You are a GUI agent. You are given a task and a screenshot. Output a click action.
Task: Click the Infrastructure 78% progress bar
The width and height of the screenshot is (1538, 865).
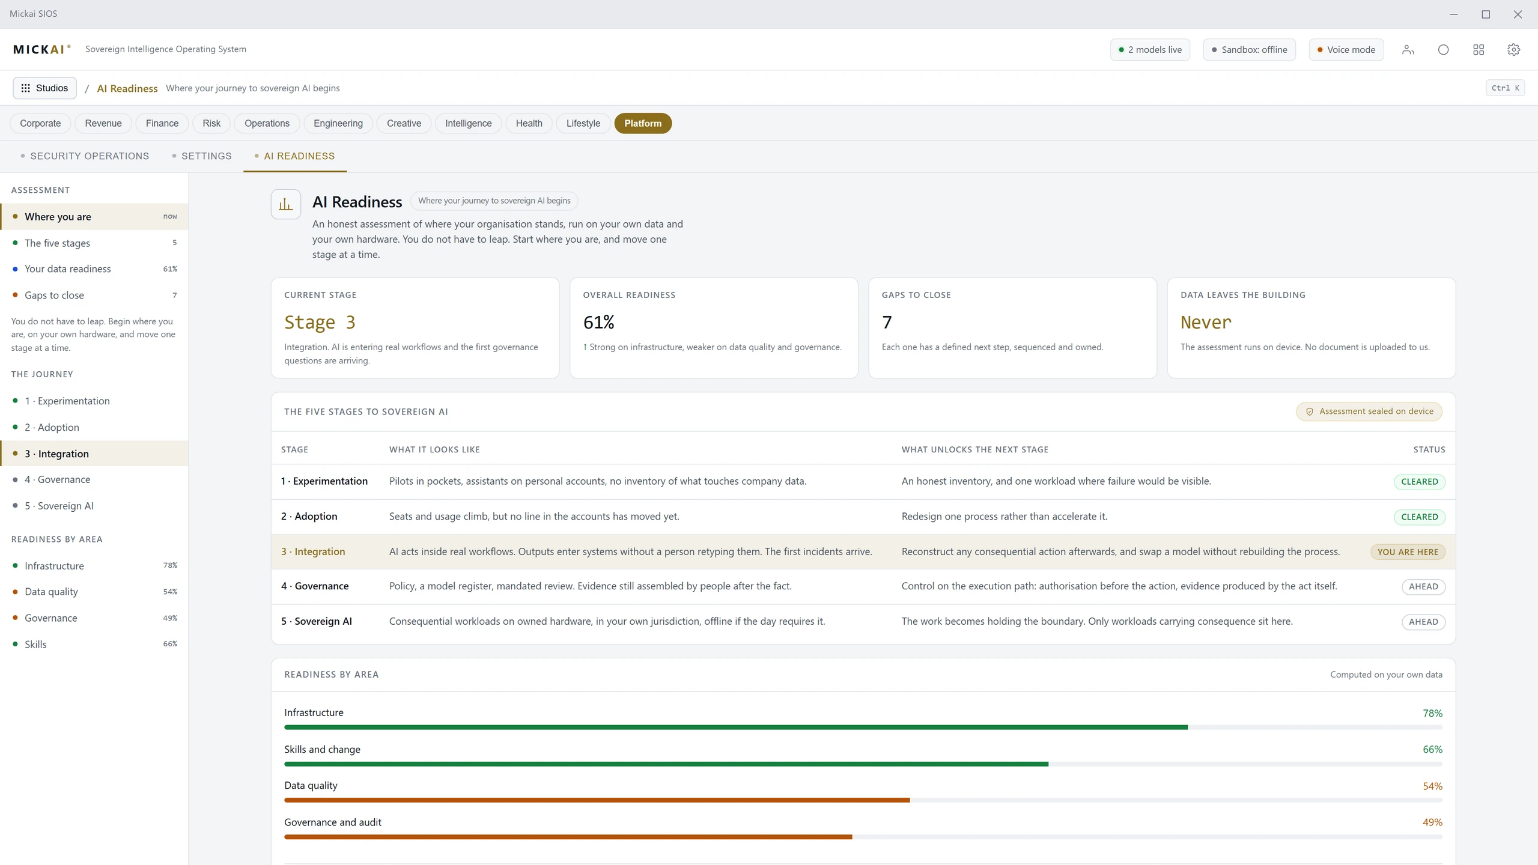[x=863, y=727]
